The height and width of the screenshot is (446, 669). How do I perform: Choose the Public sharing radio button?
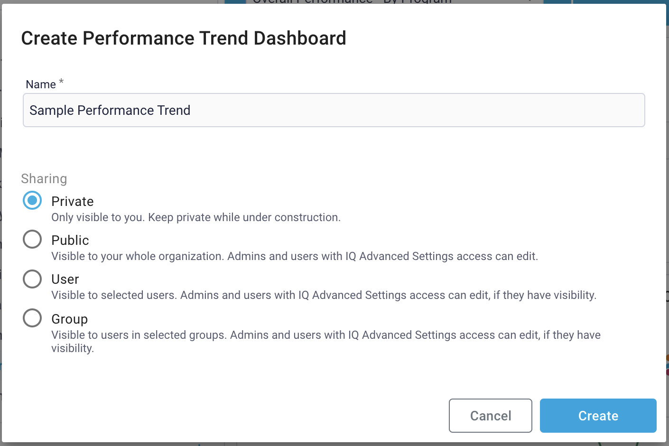32,240
